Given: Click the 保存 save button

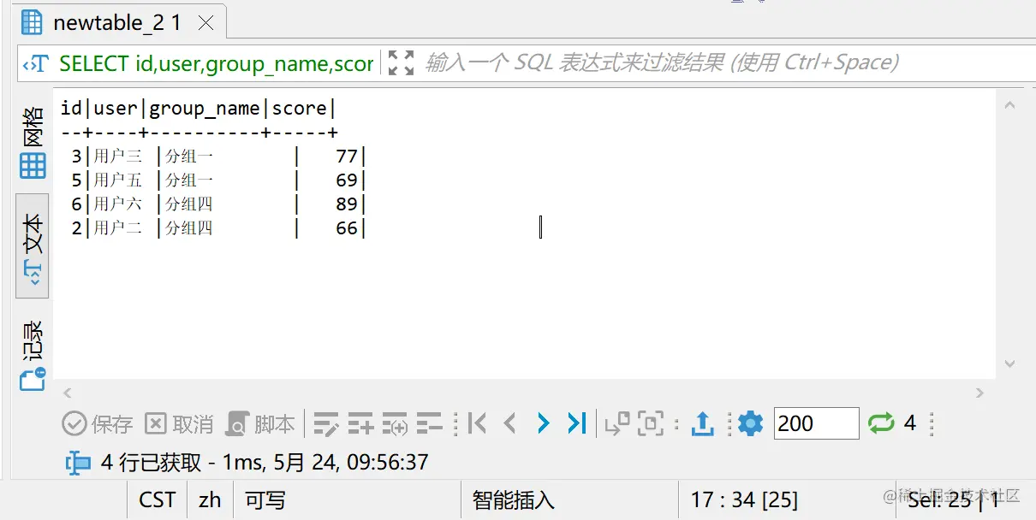Looking at the screenshot, I should [x=94, y=422].
